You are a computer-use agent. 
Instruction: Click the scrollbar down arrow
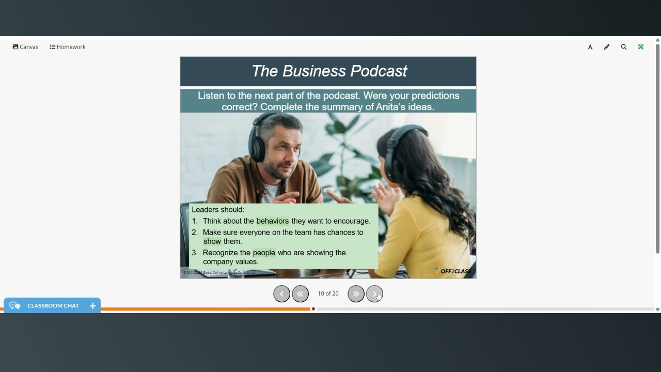[x=657, y=309]
